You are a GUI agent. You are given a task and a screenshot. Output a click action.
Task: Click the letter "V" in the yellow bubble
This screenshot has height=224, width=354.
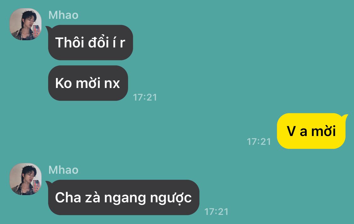(x=291, y=131)
